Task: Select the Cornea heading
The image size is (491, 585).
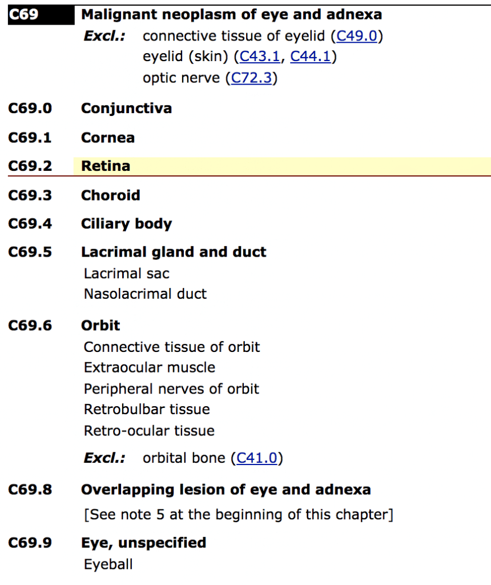Action: click(x=108, y=138)
